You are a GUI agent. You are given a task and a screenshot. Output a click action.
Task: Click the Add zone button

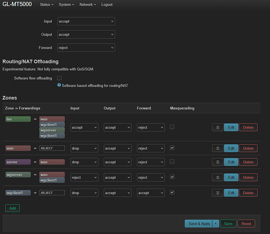[x=13, y=208]
